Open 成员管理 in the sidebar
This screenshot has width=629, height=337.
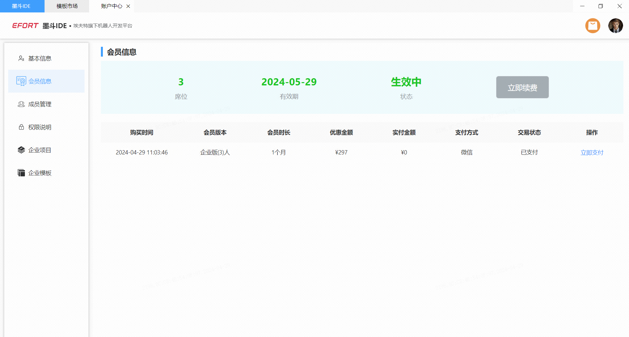[40, 104]
